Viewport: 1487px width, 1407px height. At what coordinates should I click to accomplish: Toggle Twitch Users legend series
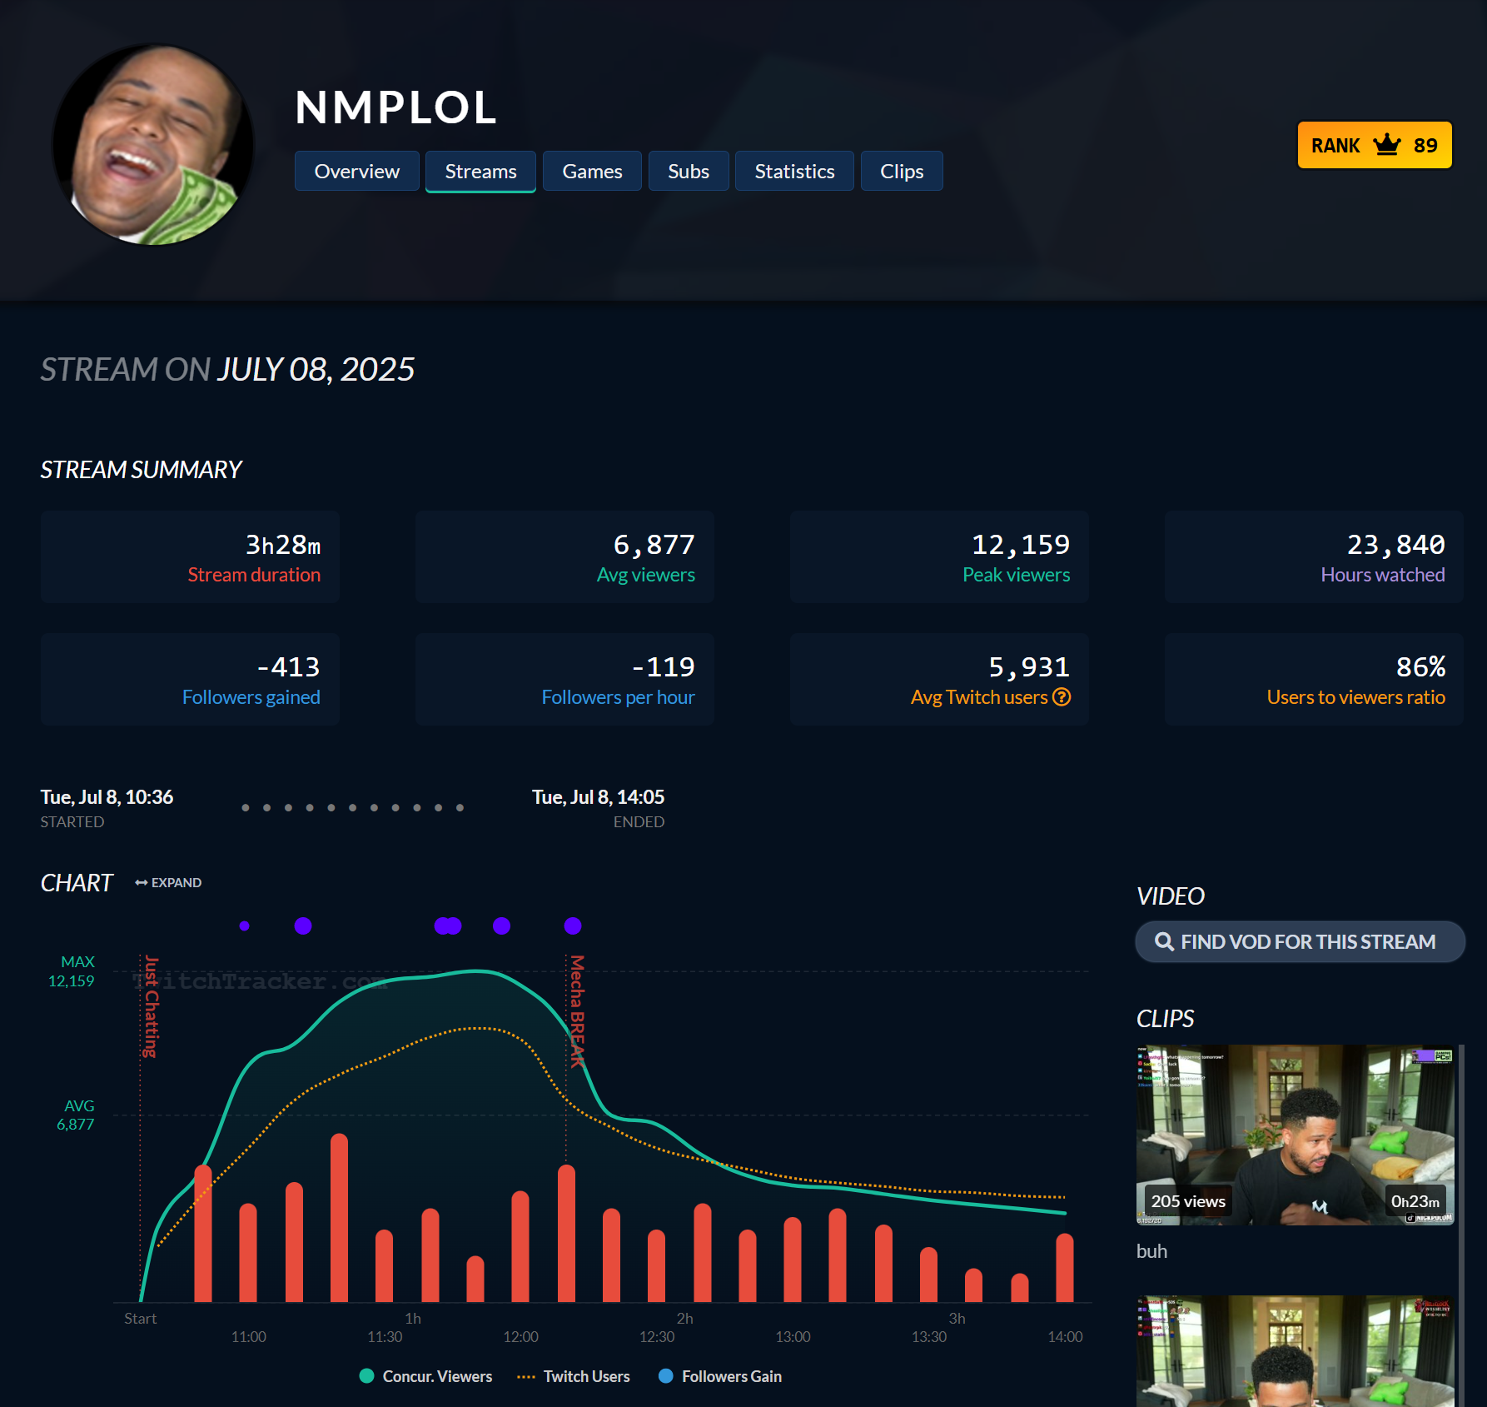click(573, 1376)
